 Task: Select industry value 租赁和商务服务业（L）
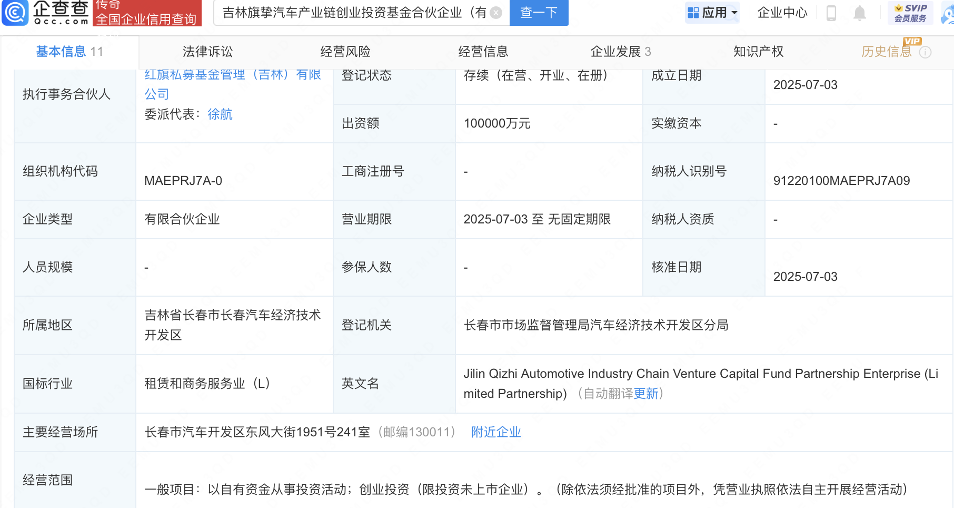(x=207, y=383)
